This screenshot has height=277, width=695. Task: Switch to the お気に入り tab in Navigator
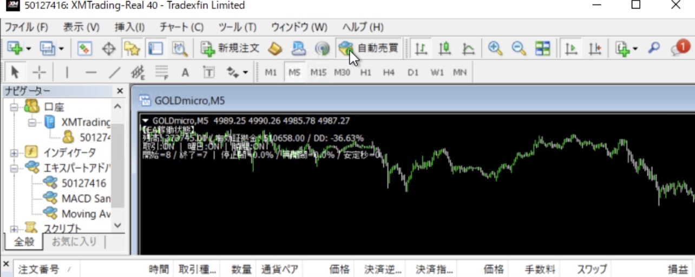(74, 242)
